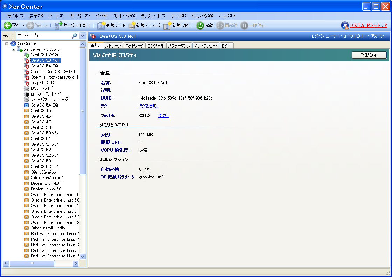Open the プール(P) menu

(x=57, y=16)
